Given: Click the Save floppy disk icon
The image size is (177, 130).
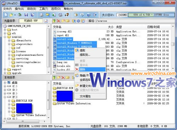Looking at the screenshot, I should [26, 15].
